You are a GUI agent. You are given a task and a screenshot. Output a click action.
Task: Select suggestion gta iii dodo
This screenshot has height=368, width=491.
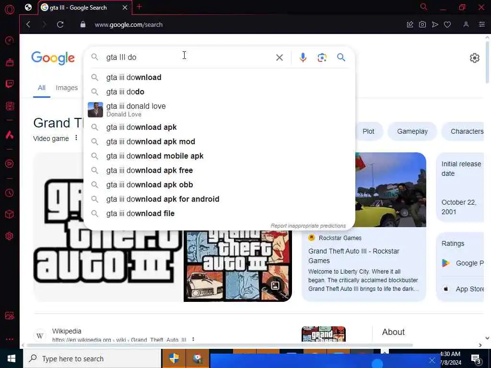click(x=219, y=92)
